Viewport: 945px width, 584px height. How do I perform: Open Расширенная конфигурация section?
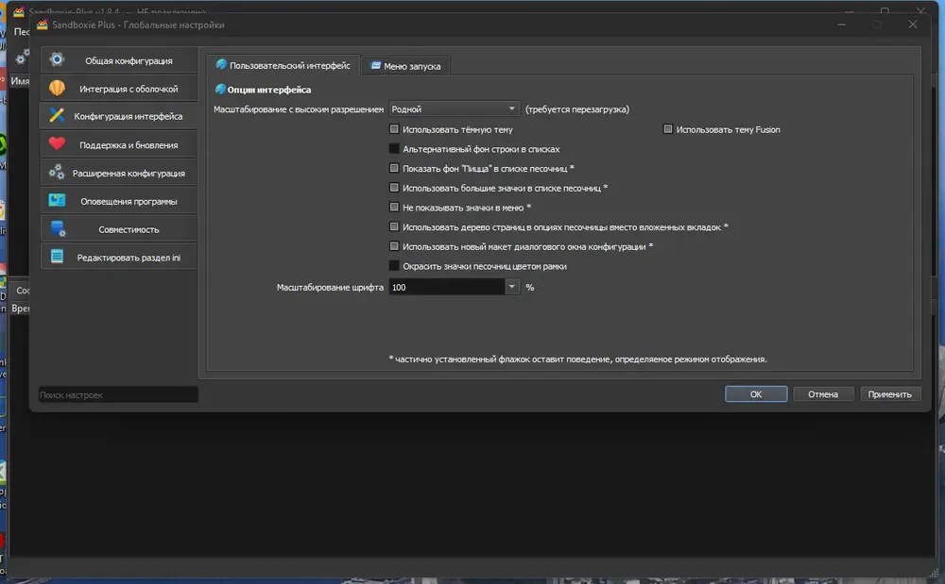coord(119,173)
